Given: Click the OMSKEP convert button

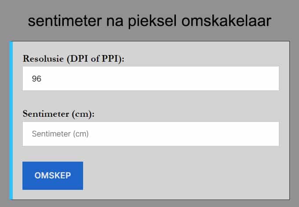Looking at the screenshot, I should pos(53,175).
